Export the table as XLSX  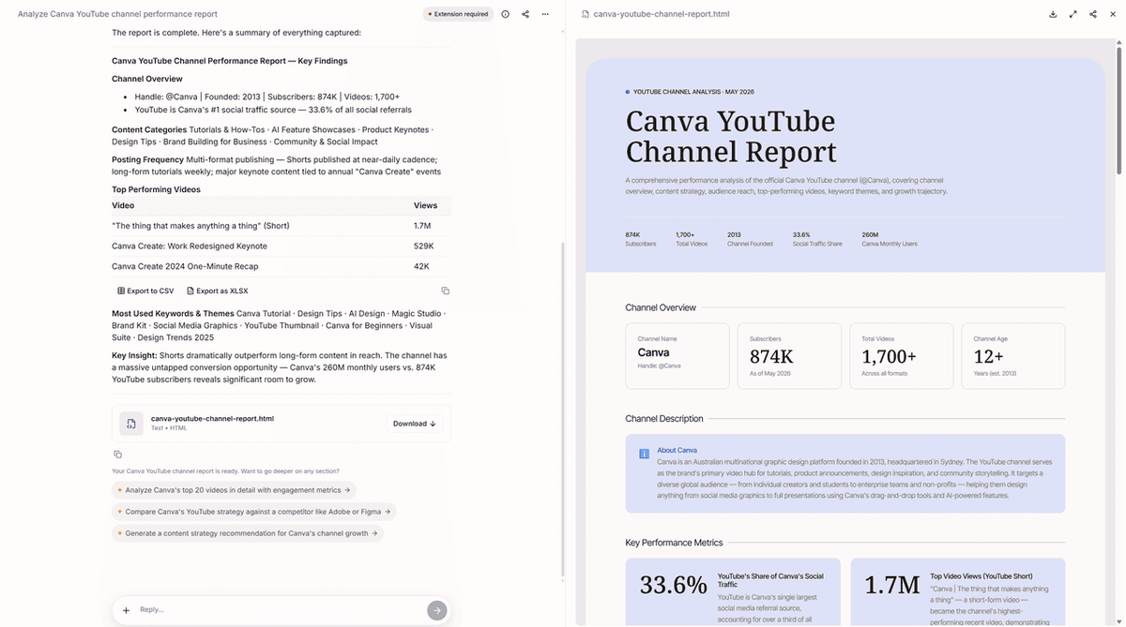217,291
